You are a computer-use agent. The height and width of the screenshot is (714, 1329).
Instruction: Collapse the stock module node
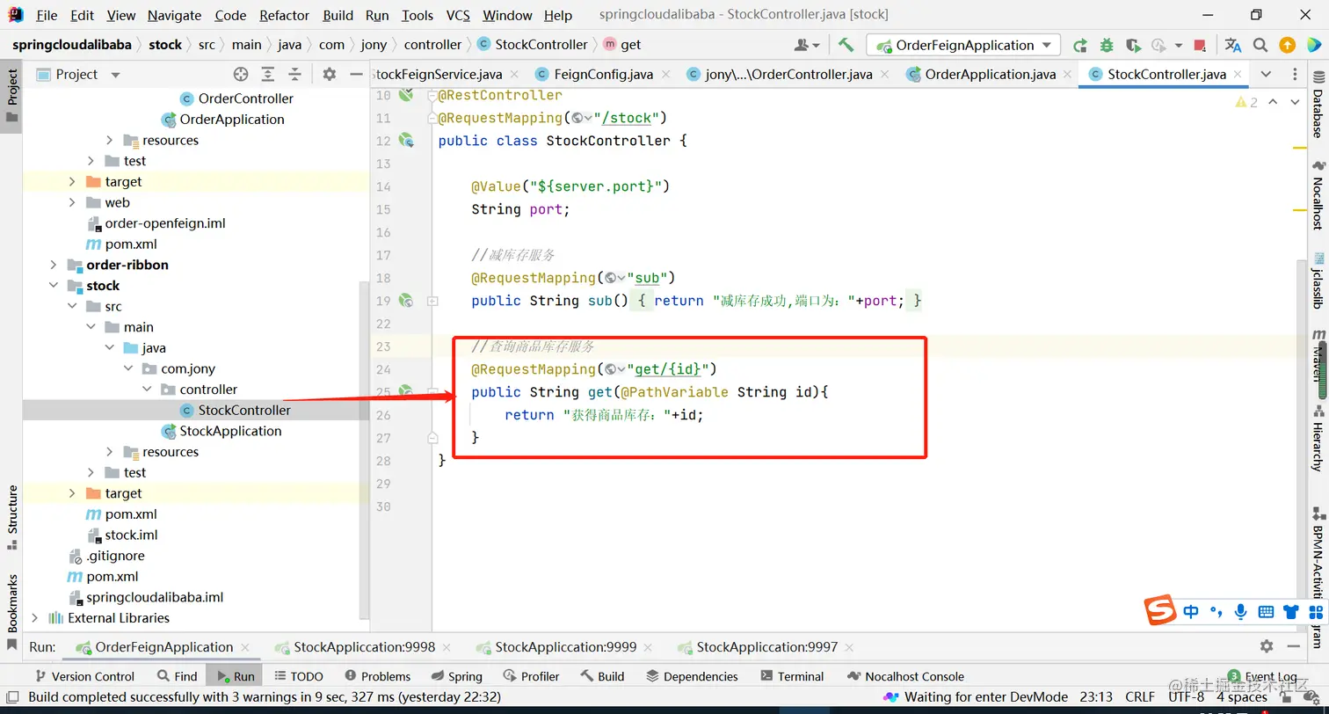53,286
